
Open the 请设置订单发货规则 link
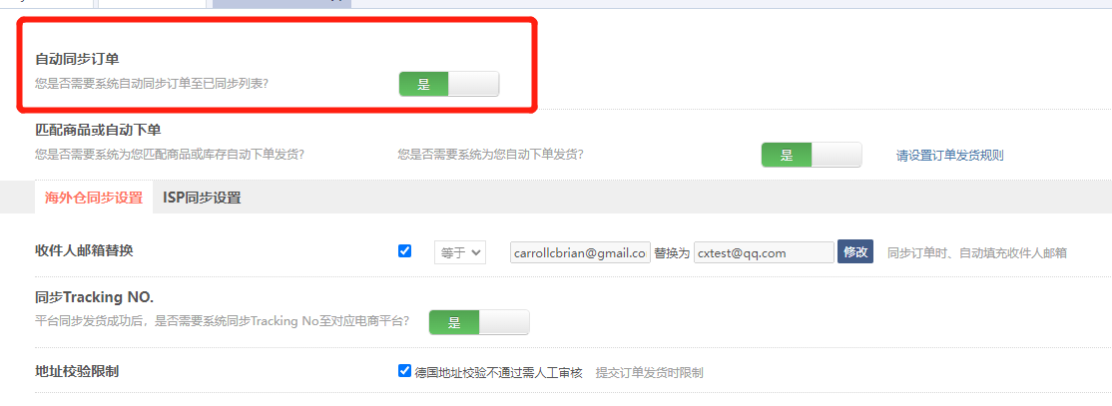click(950, 156)
